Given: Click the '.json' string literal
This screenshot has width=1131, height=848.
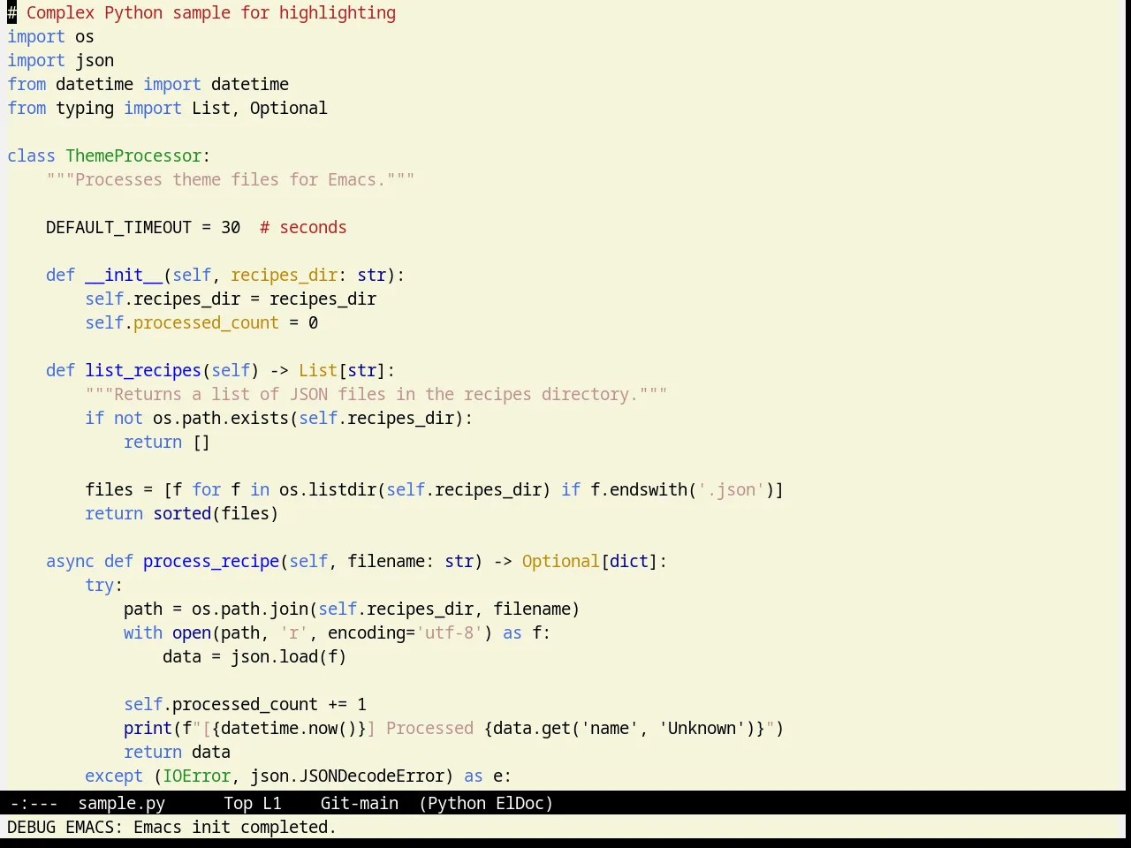Looking at the screenshot, I should (x=731, y=489).
